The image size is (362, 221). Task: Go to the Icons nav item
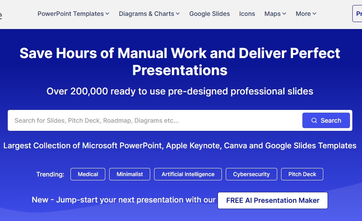pos(247,14)
